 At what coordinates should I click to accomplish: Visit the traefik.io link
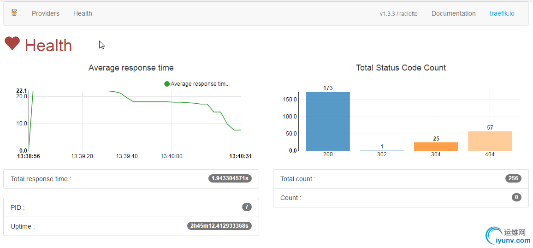pyautogui.click(x=502, y=13)
